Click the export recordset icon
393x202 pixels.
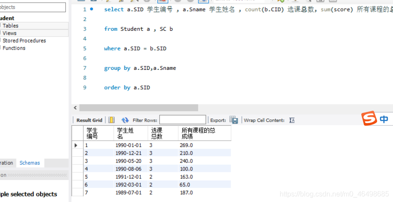pyautogui.click(x=234, y=120)
